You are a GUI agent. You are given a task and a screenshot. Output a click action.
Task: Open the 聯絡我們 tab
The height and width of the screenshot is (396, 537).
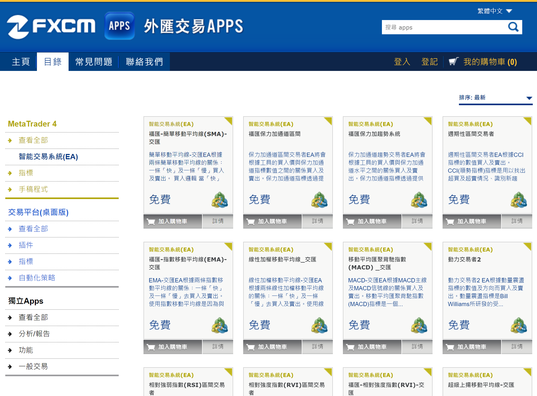[x=144, y=62]
